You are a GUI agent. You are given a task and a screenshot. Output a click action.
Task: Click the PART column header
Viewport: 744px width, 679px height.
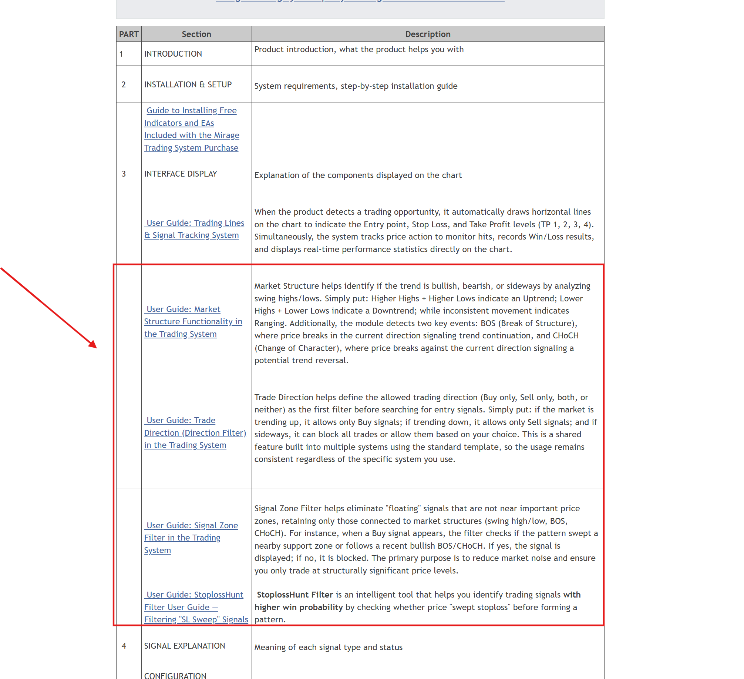(x=128, y=34)
